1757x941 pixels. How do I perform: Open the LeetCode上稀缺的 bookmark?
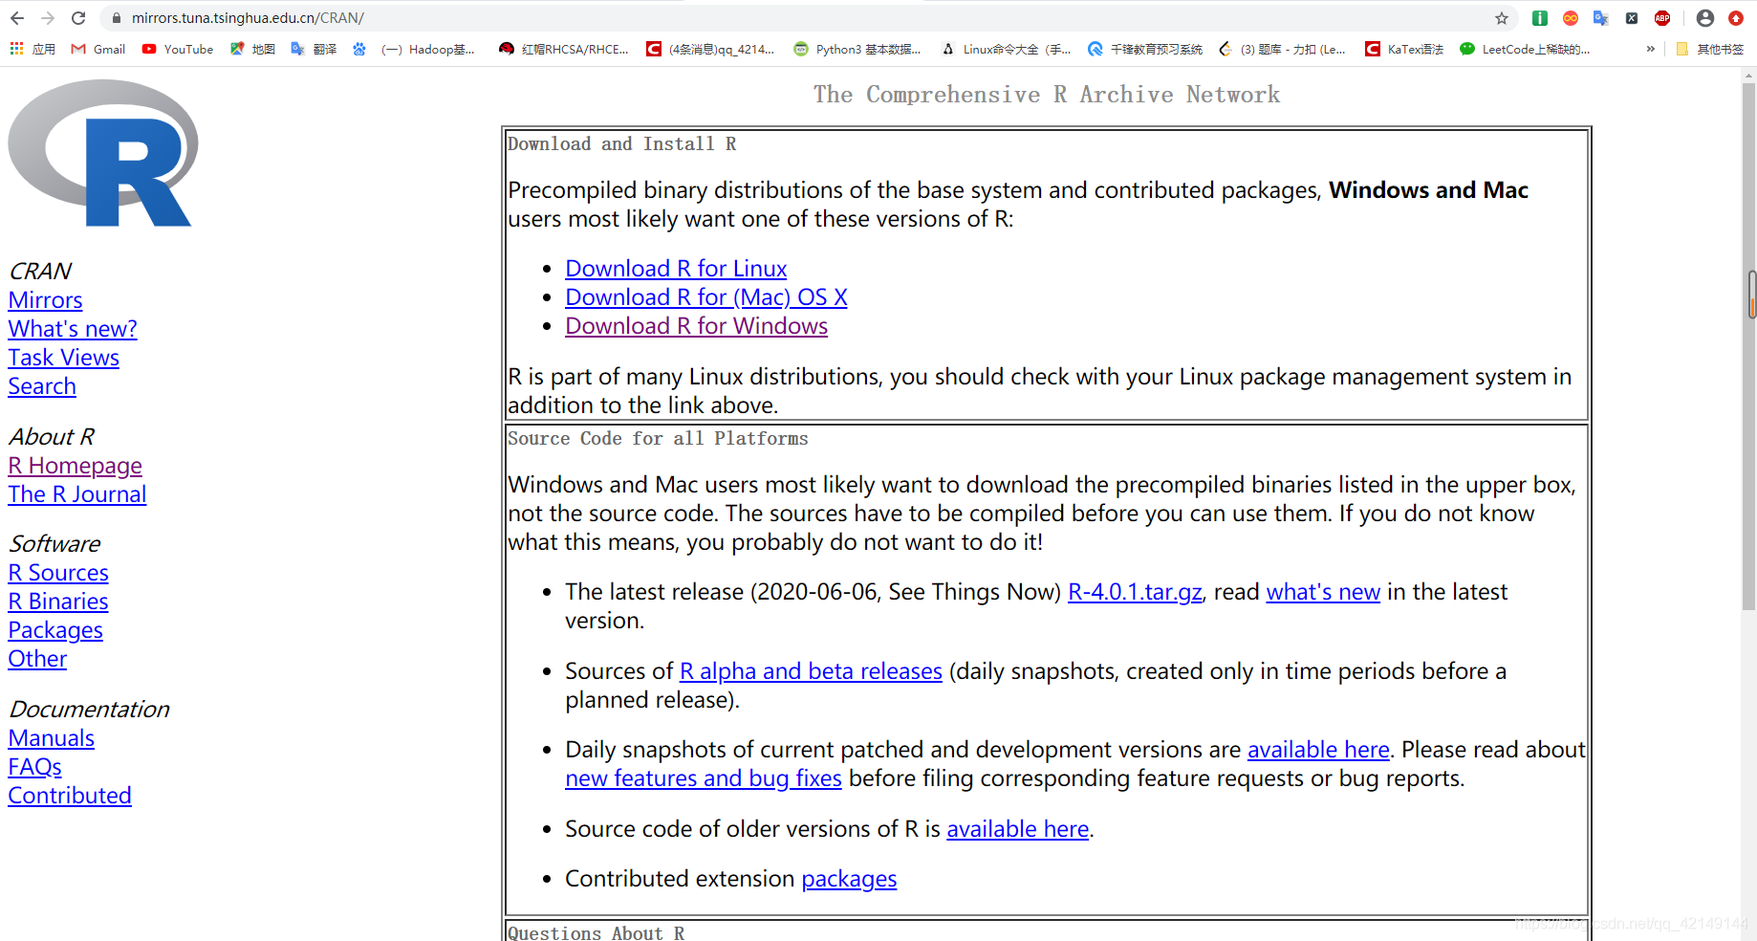point(1525,49)
